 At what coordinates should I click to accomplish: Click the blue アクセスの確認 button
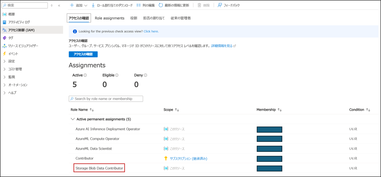click(x=83, y=54)
